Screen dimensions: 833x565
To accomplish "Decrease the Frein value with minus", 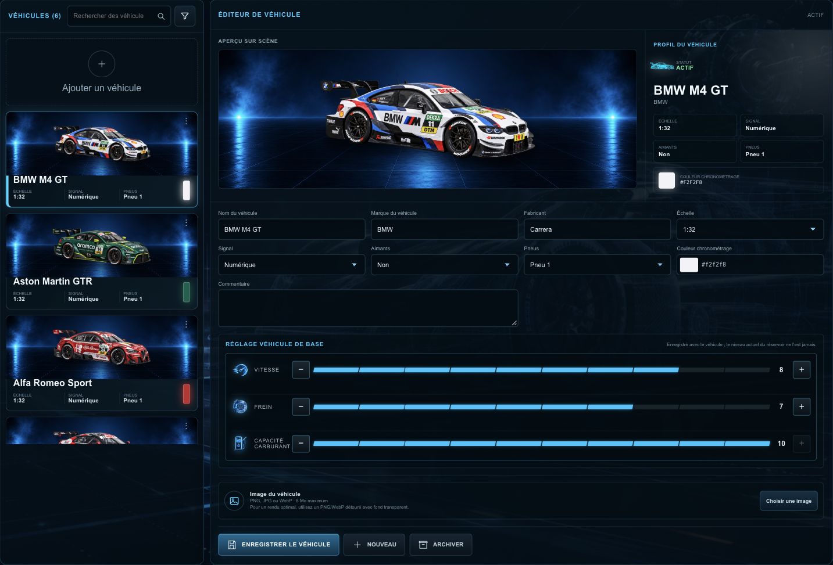I will pyautogui.click(x=301, y=406).
